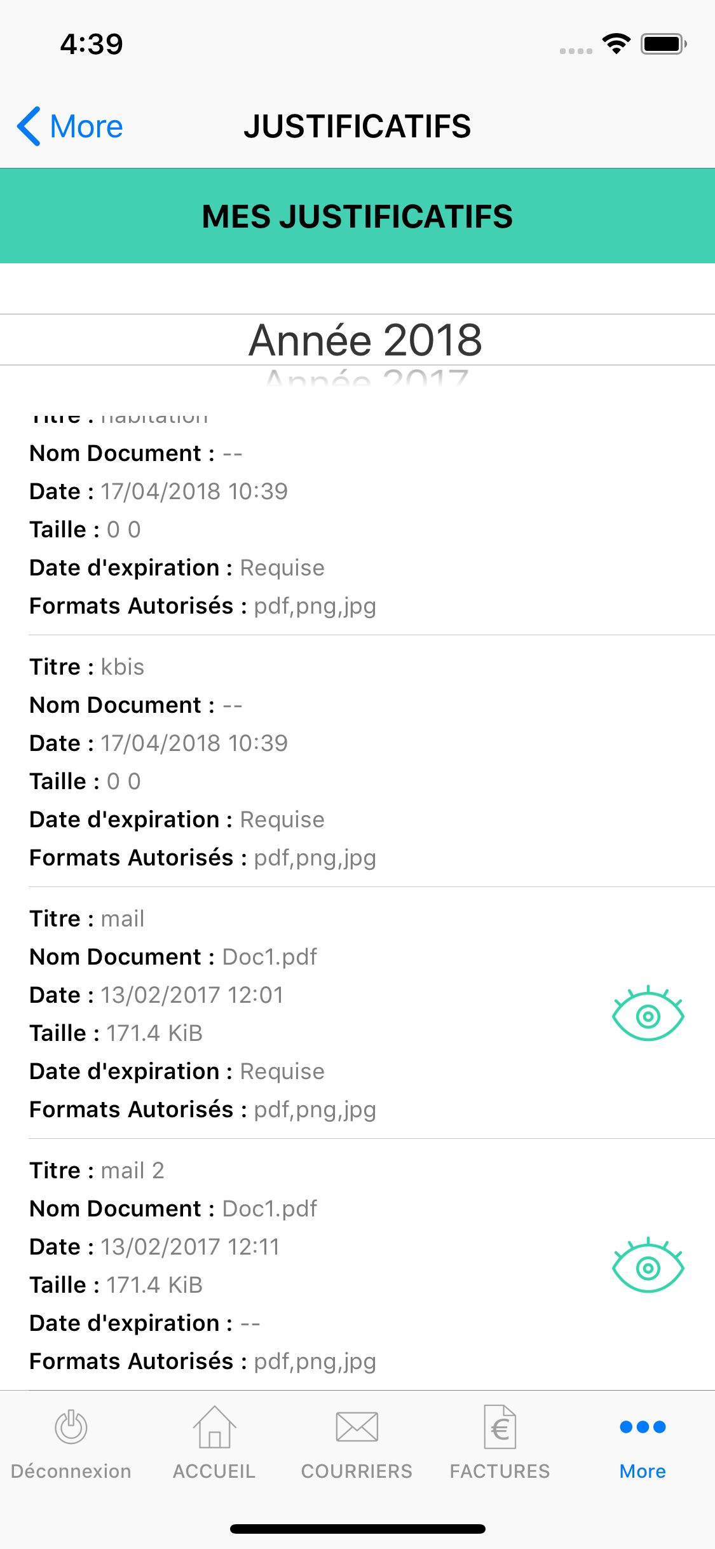Open ACCUEIL home icon

click(x=214, y=1427)
